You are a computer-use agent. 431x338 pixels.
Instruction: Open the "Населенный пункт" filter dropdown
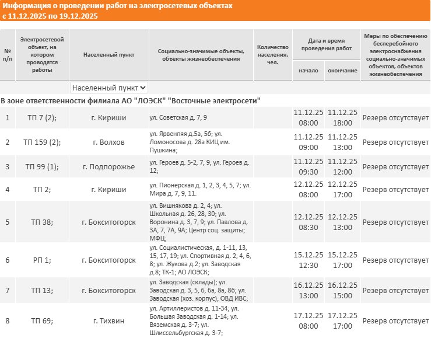tap(109, 88)
